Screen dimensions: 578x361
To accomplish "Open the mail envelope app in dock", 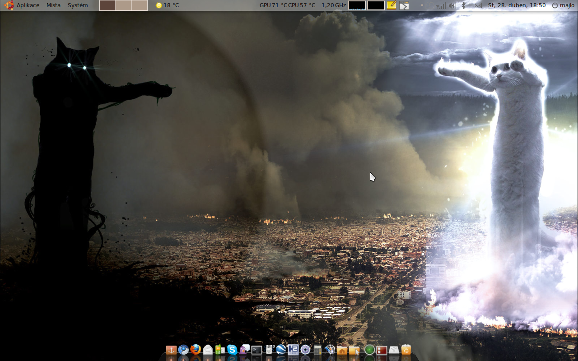I will click(x=208, y=350).
